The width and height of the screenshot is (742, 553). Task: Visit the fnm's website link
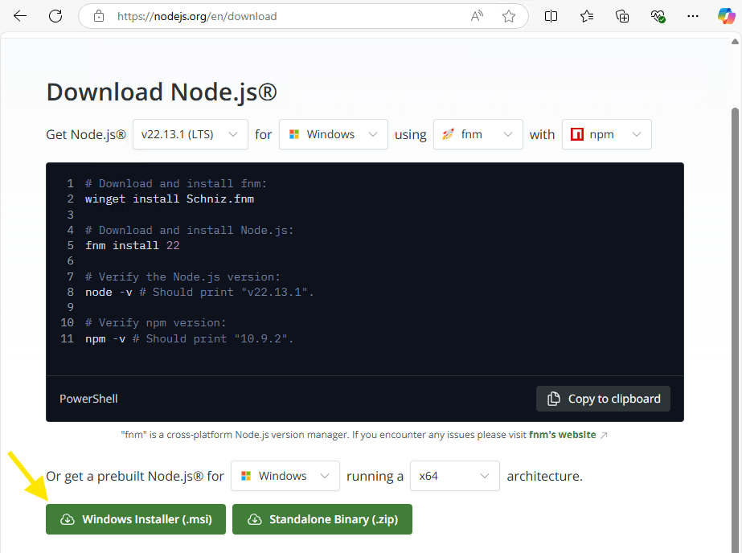coord(563,435)
